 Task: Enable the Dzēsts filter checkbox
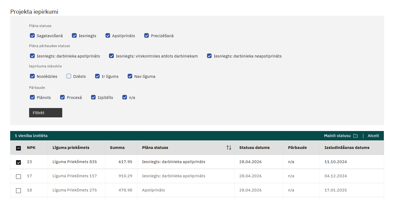pos(69,76)
